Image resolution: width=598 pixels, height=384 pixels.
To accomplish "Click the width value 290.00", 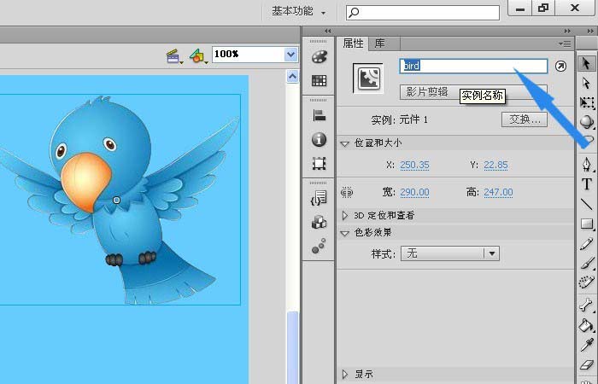I will [414, 192].
